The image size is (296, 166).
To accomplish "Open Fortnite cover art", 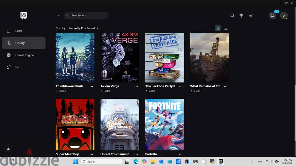I will tap(165, 124).
